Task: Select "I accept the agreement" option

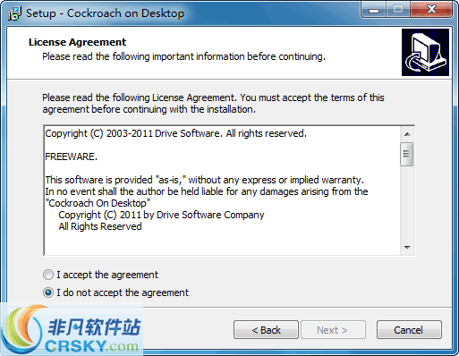Action: pyautogui.click(x=100, y=275)
